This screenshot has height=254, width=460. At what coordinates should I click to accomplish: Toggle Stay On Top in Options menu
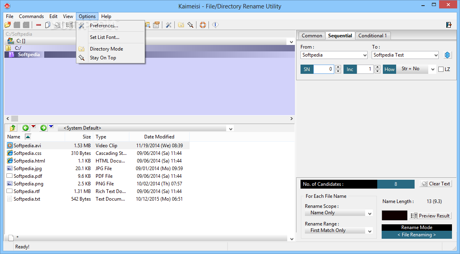coord(103,58)
